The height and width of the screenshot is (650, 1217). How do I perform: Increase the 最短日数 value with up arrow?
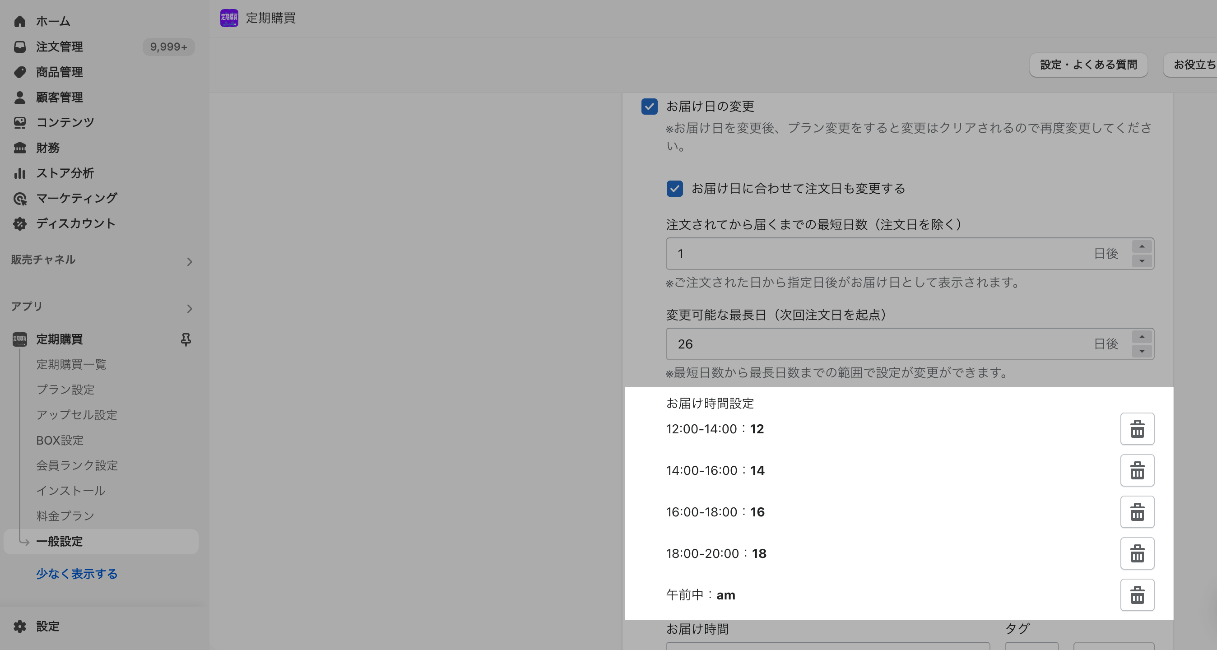[x=1142, y=246]
